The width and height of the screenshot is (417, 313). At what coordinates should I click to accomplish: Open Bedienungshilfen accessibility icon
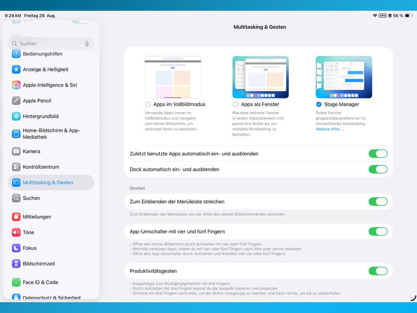click(x=16, y=54)
